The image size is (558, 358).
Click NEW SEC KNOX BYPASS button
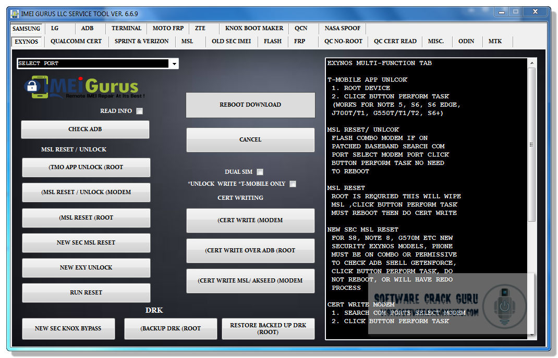(x=68, y=328)
